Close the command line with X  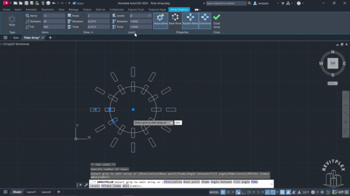[x=80, y=185]
